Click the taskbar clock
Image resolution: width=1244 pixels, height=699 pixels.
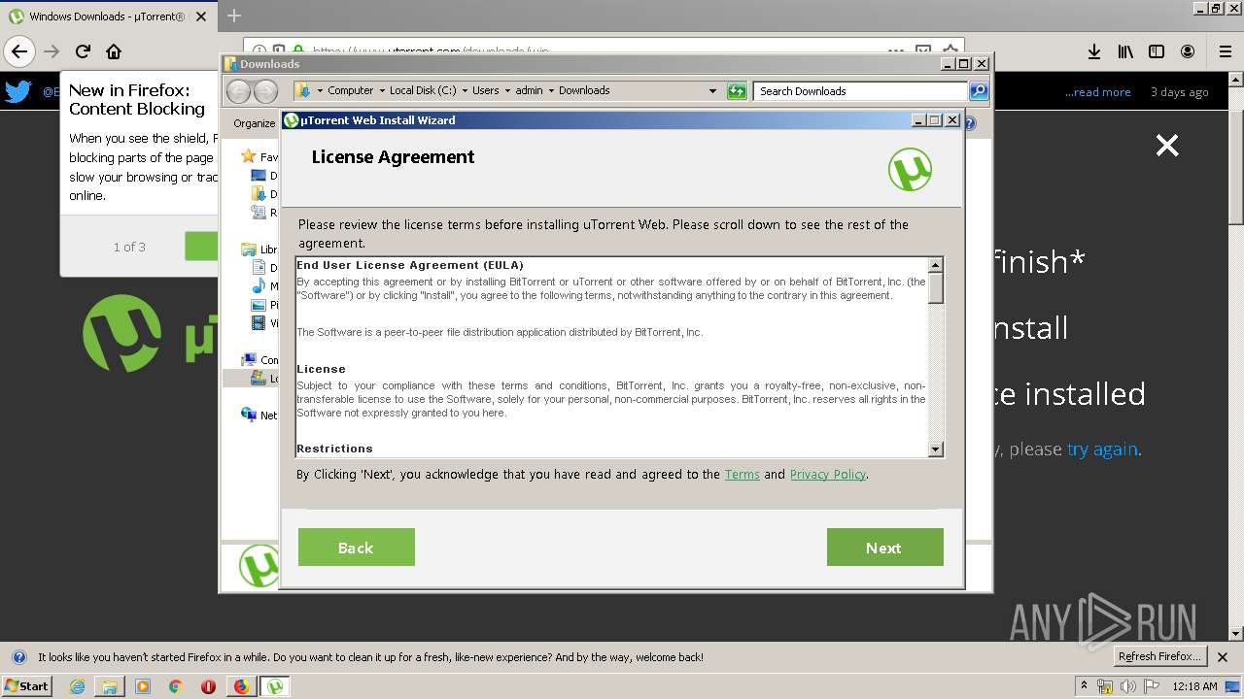pyautogui.click(x=1194, y=686)
